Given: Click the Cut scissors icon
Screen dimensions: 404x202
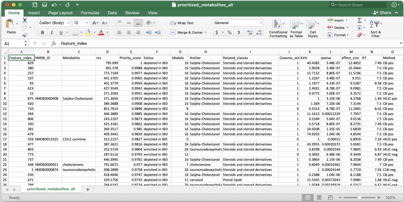Looking at the screenshot, I should (25, 20).
